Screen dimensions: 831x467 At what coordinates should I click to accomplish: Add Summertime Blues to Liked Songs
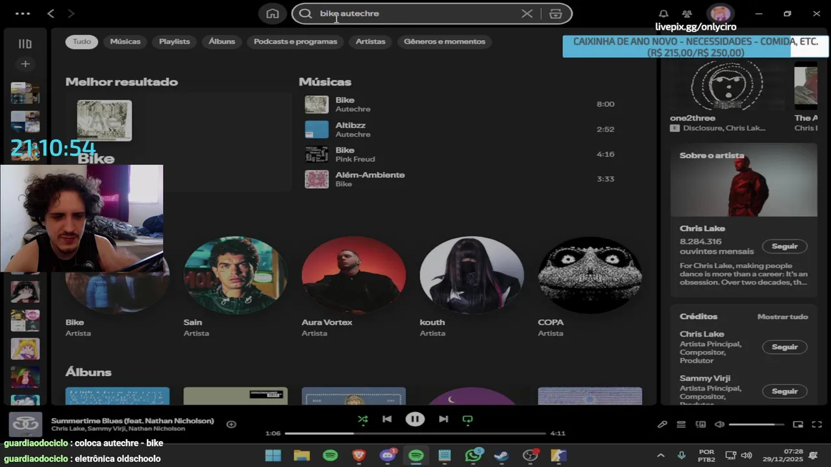point(231,424)
